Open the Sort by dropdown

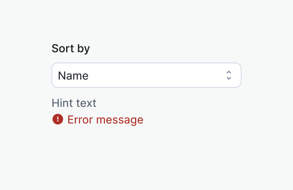pos(146,75)
